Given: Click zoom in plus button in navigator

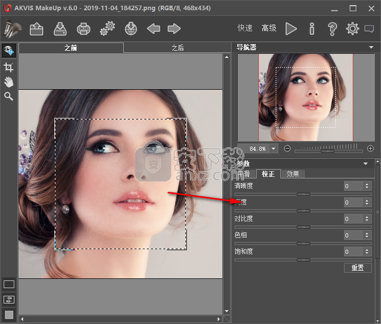Looking at the screenshot, I should [x=370, y=149].
